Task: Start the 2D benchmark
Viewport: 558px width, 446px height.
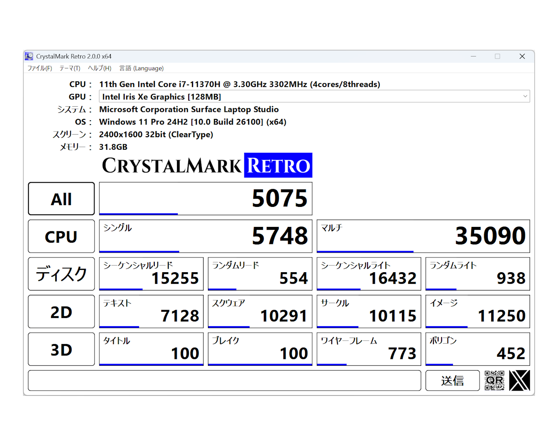Action: click(61, 311)
